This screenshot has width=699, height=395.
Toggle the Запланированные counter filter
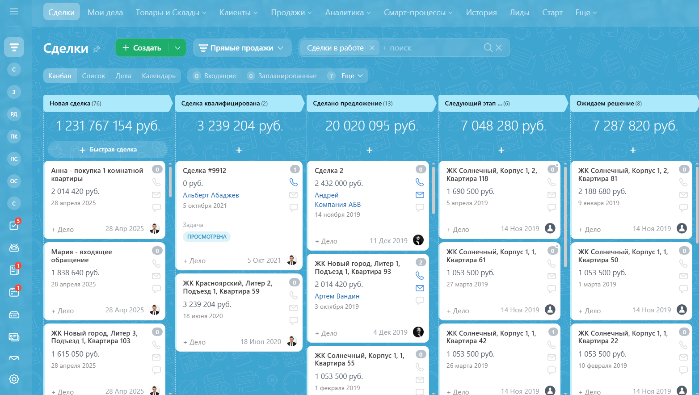[282, 76]
